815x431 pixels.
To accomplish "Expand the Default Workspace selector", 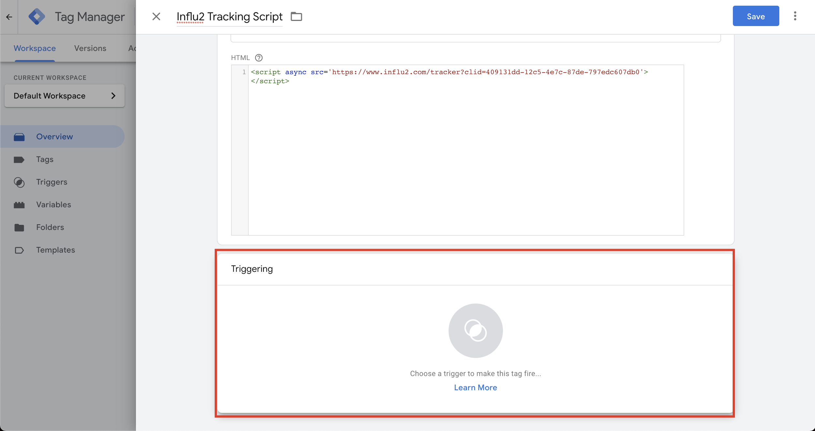I will point(65,96).
